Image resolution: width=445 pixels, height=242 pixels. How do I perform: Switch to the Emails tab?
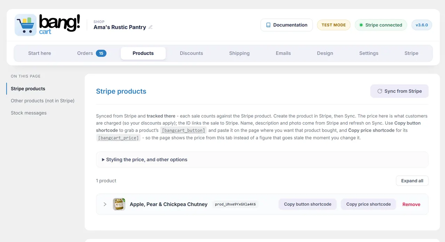tap(283, 53)
